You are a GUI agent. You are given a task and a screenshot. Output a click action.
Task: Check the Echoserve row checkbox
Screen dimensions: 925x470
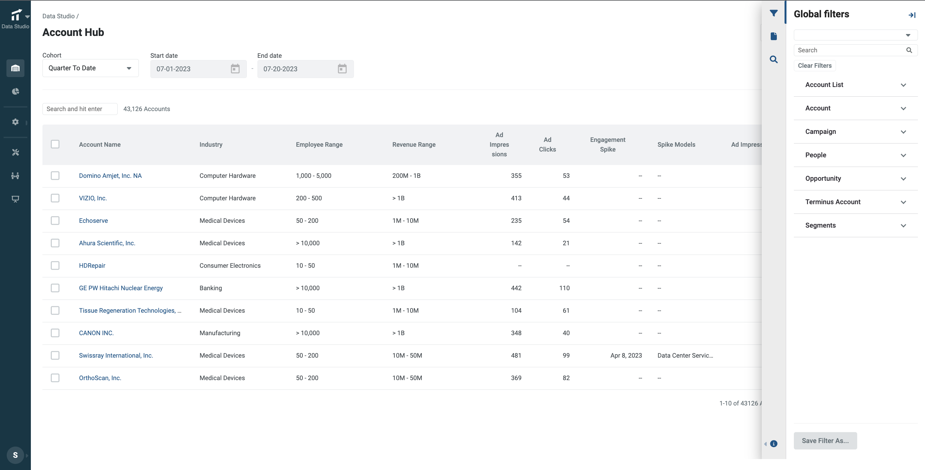[55, 221]
